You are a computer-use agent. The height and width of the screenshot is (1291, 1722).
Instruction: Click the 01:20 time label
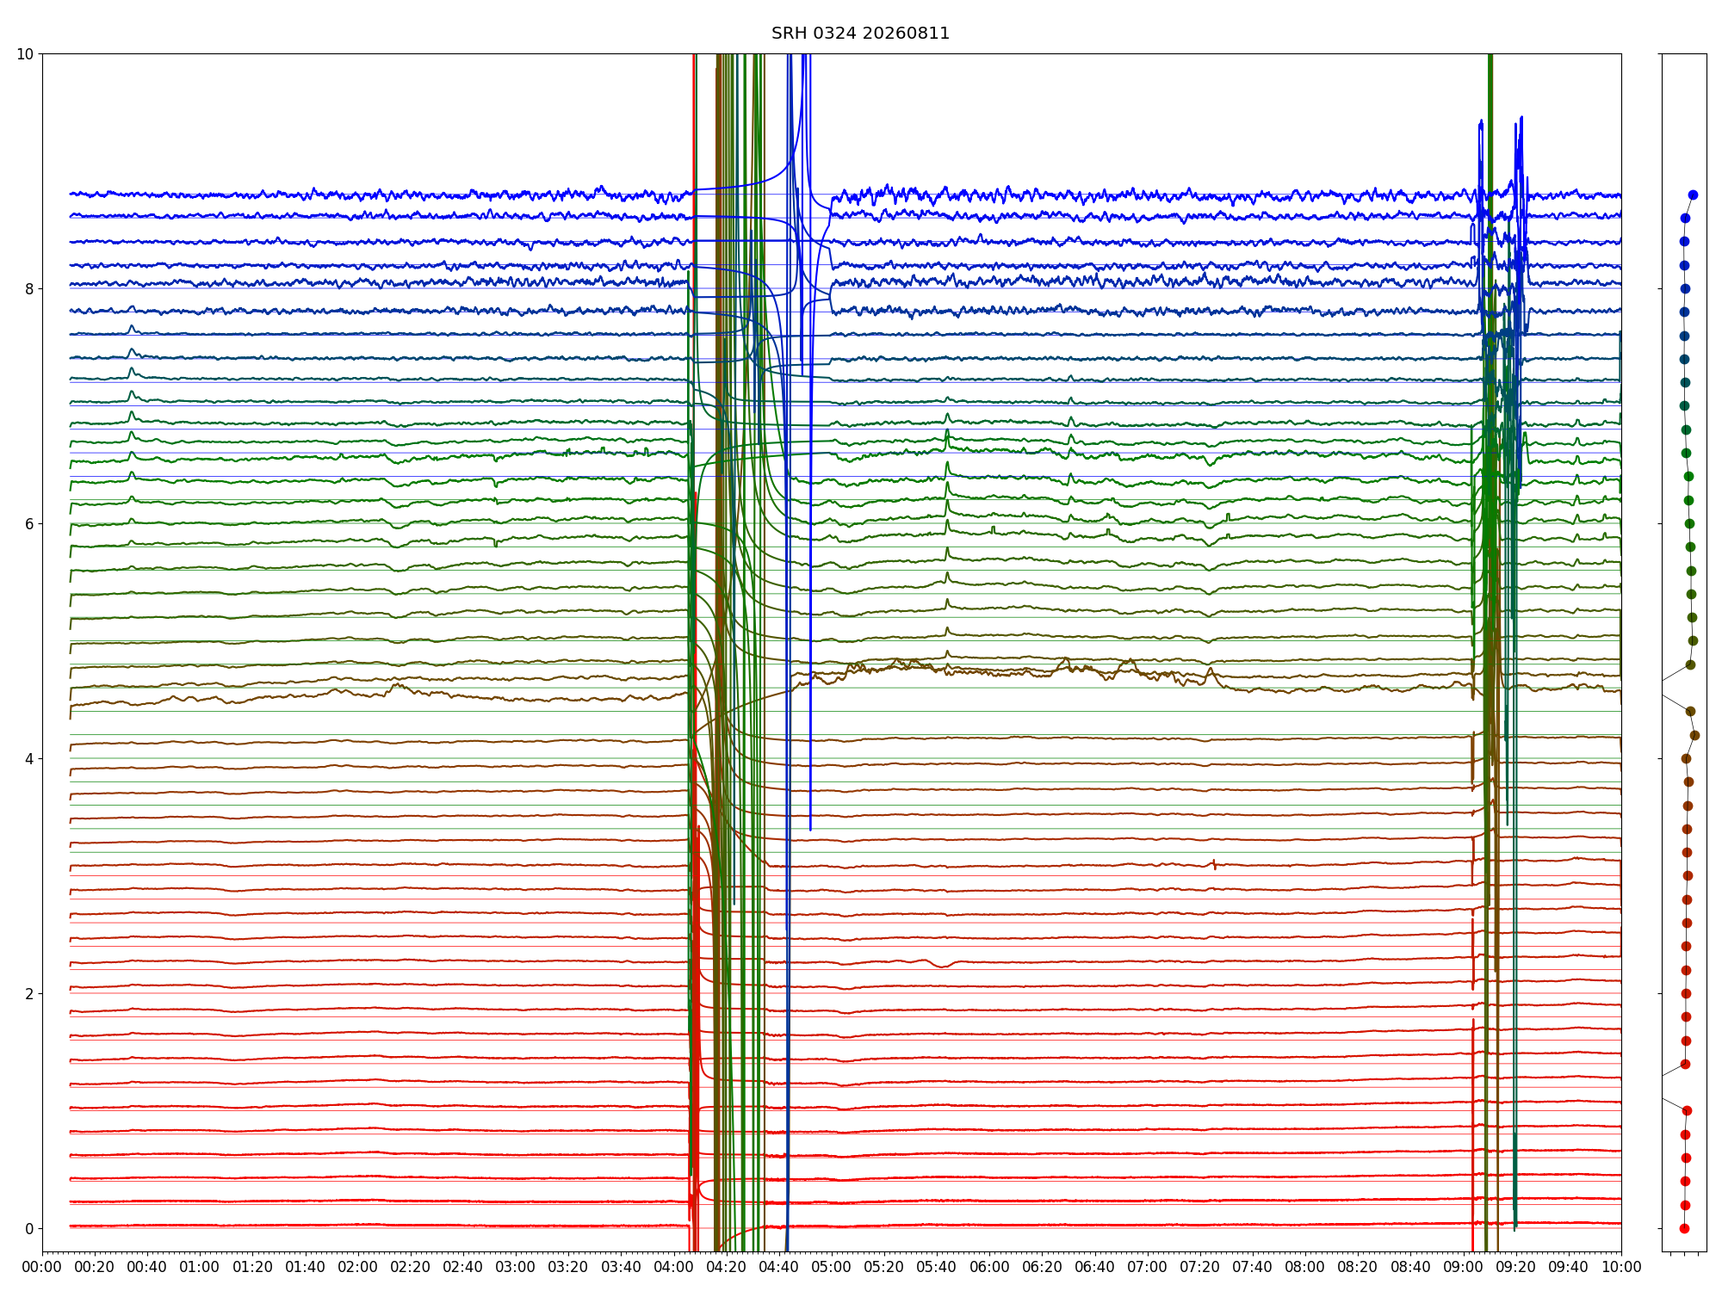[x=252, y=1267]
